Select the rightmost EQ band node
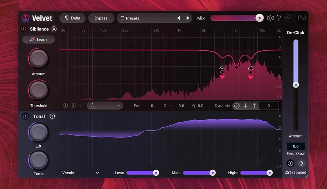 pos(251,72)
